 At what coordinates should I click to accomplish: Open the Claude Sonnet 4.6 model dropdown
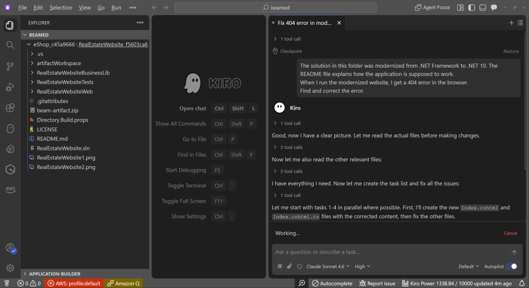328,266
